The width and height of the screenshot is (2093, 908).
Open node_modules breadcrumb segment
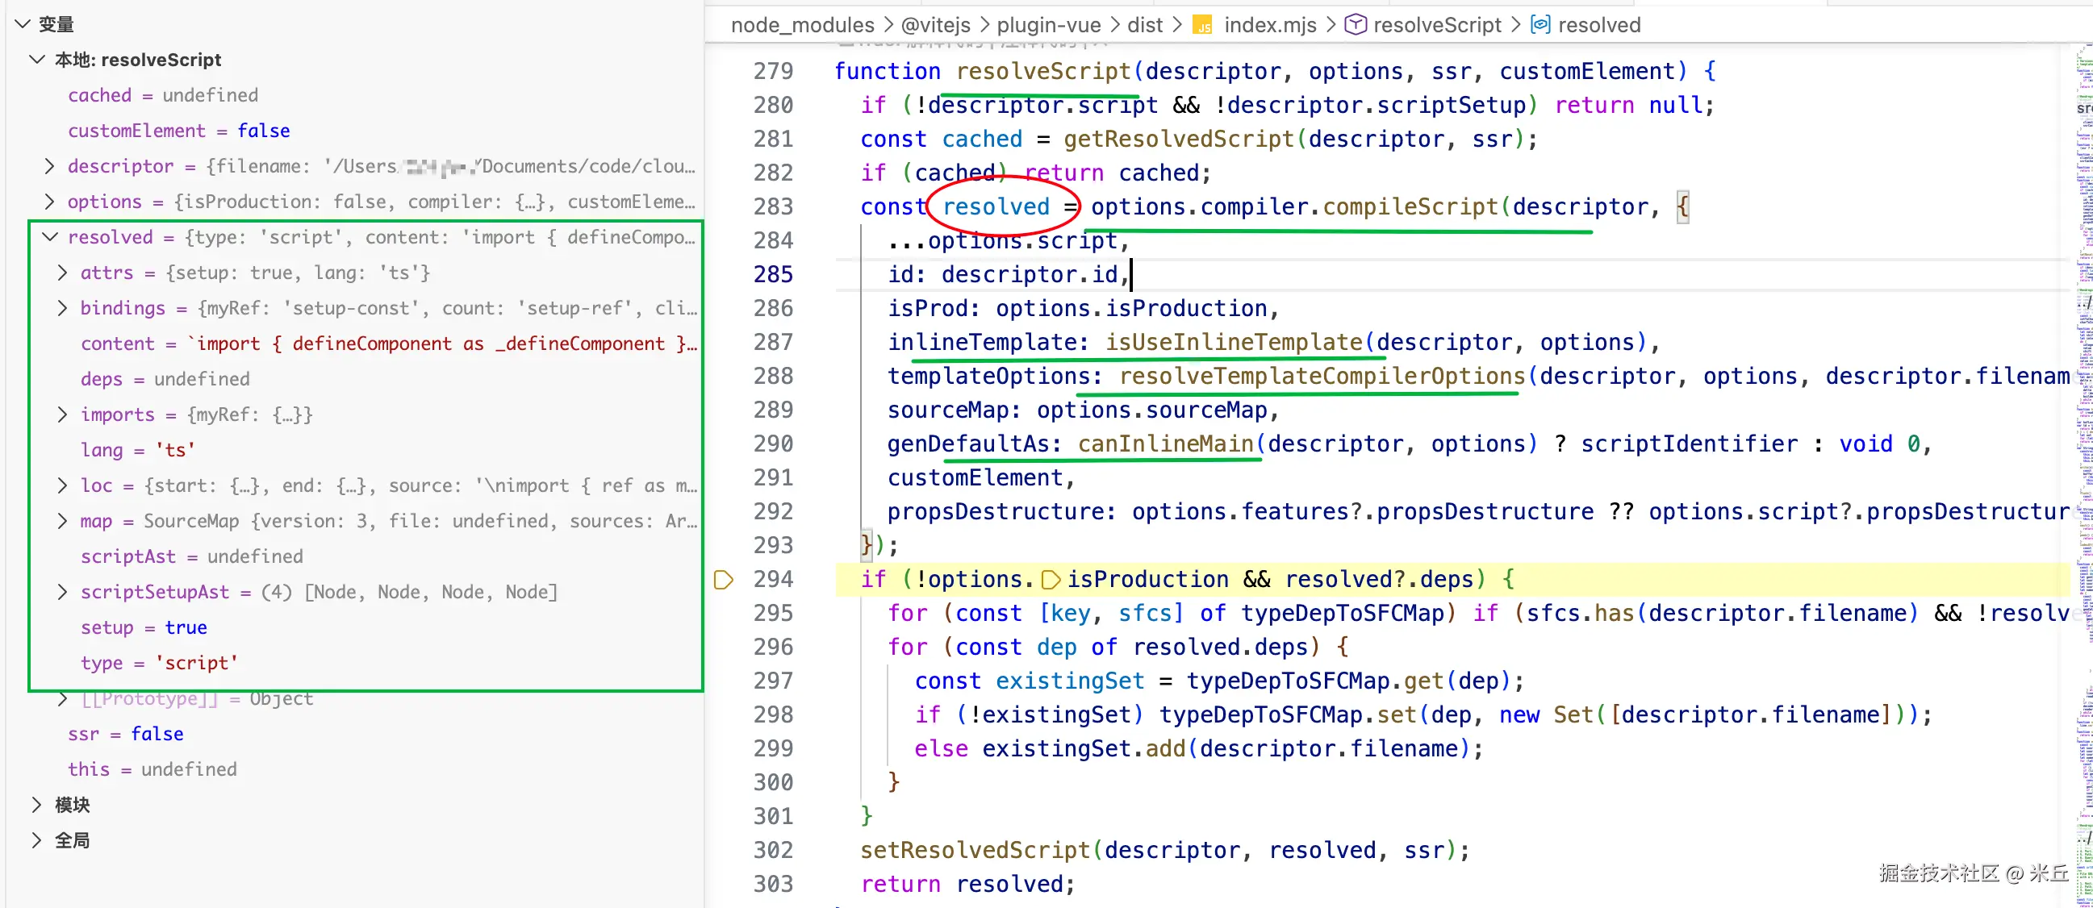click(x=802, y=25)
